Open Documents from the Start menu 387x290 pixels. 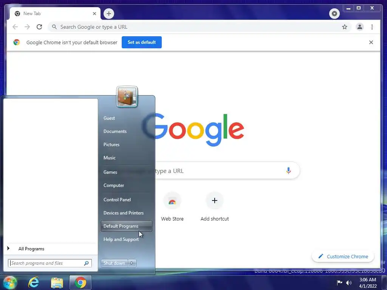[x=115, y=131]
